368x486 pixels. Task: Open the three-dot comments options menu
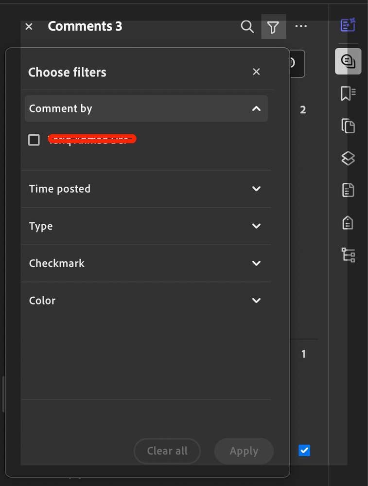tap(301, 26)
